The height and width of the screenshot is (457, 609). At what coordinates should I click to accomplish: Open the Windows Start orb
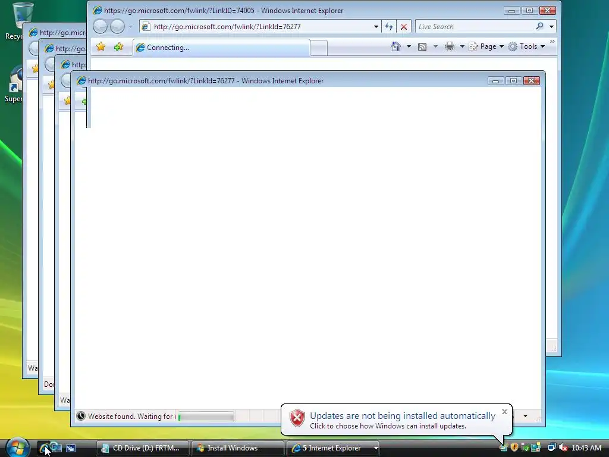click(18, 447)
